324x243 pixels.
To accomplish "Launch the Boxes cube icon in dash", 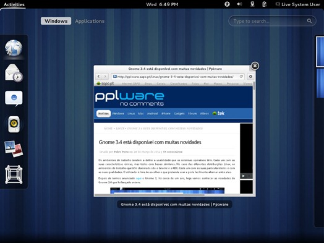I will (x=14, y=174).
